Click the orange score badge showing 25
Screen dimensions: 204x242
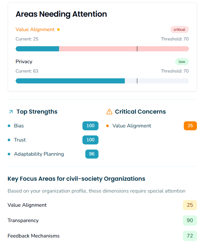point(190,126)
